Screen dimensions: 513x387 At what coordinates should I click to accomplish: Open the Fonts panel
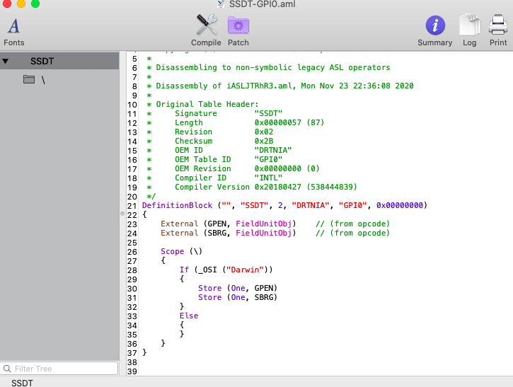click(13, 27)
